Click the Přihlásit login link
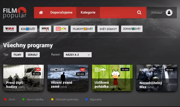Screen dimensions: 180x107 157,13
